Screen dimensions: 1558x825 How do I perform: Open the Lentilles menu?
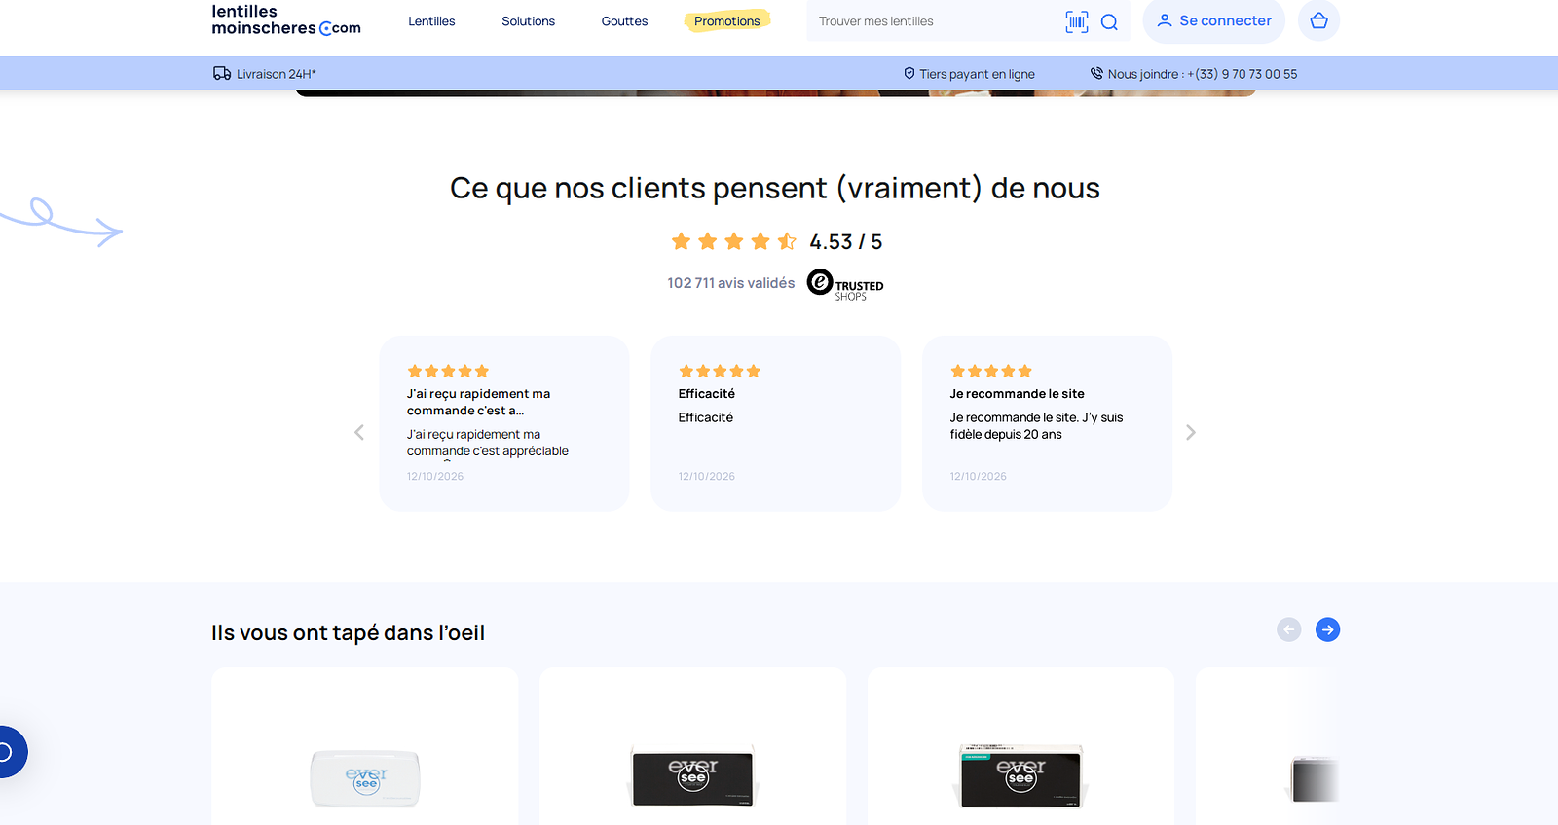pos(431,21)
